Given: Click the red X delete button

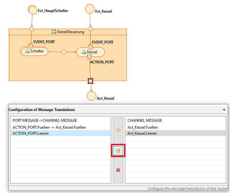Looking at the screenshot, I should (x=118, y=170).
